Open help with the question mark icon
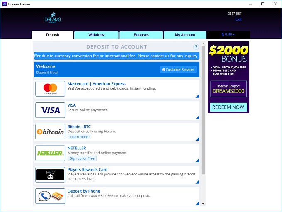The width and height of the screenshot is (282, 212). click(x=196, y=47)
